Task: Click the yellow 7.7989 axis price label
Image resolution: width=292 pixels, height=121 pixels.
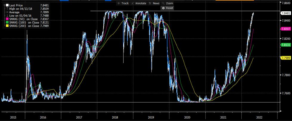Action: [x=286, y=57]
